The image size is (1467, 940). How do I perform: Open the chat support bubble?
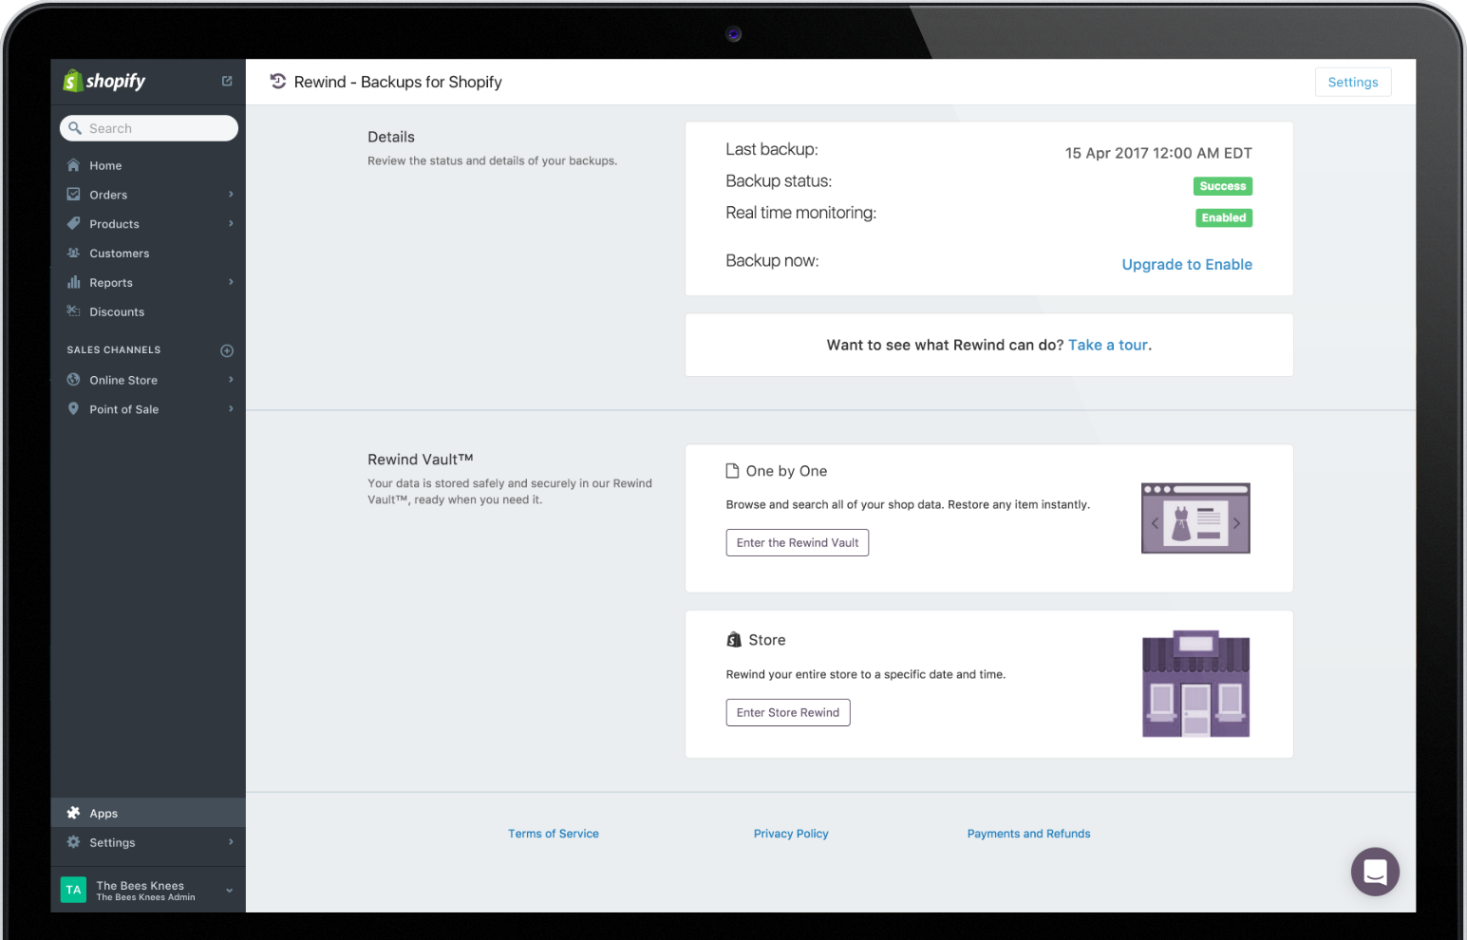1374,871
